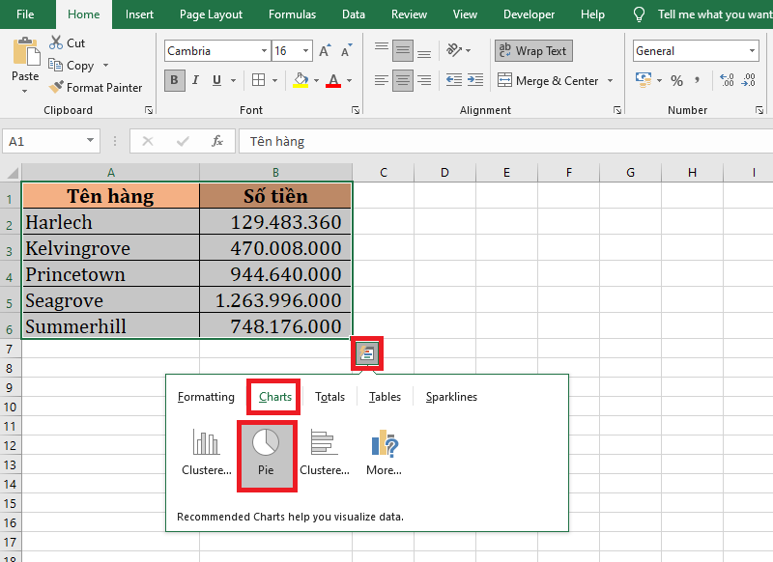This screenshot has height=562, width=773.
Task: Open More charts option
Action: coord(384,451)
